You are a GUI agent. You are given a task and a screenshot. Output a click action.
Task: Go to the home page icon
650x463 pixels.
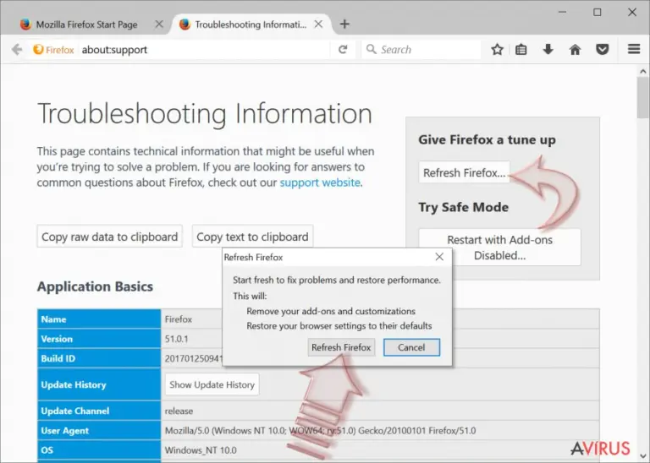coord(575,50)
